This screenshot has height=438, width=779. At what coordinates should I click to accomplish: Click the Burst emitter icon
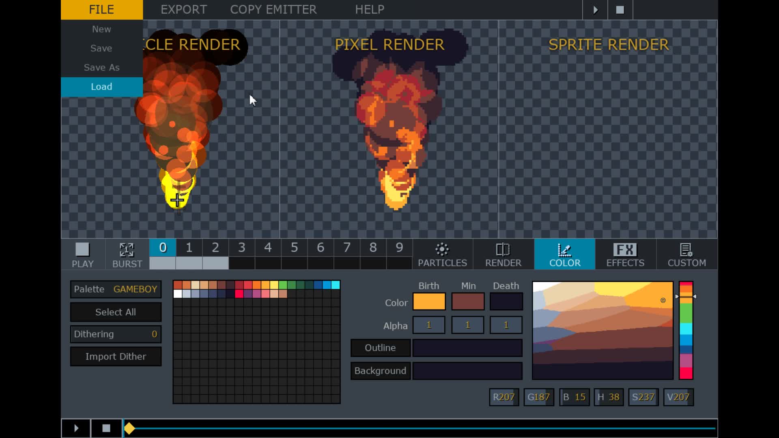coord(127,250)
